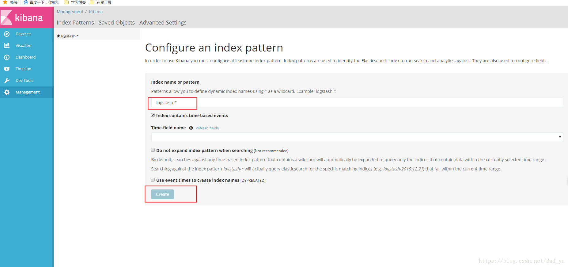Open the Baidu bookmark icon

(26, 2)
